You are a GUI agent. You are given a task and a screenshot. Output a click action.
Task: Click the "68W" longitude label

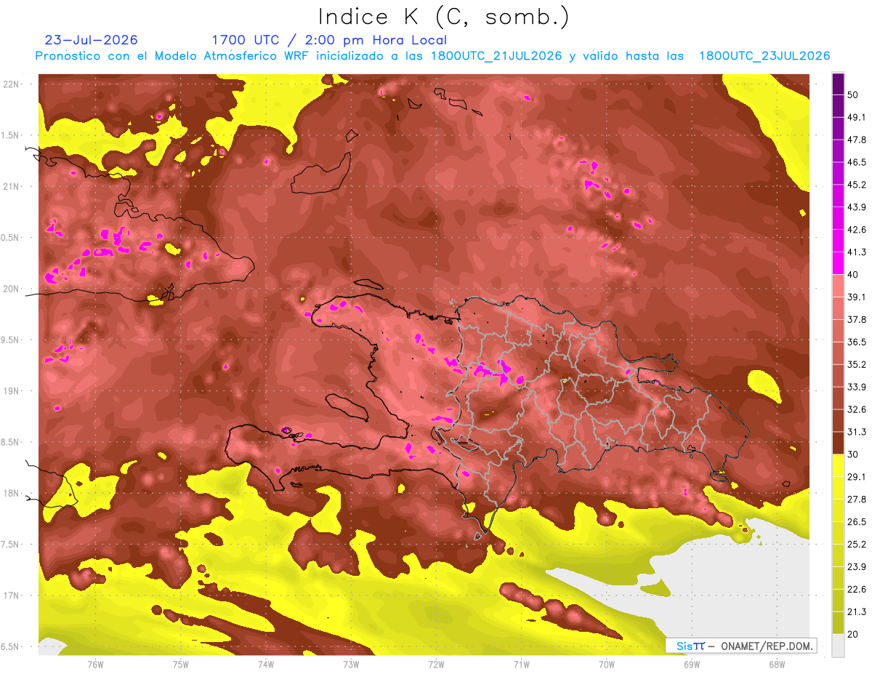[x=776, y=664]
